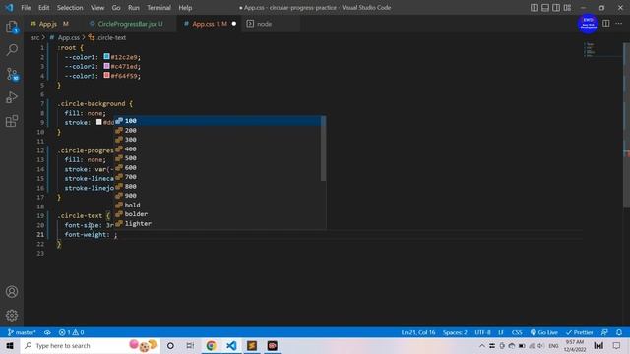The width and height of the screenshot is (630, 354).
Task: Click the unsaved dot on App.css tab
Action: (234, 24)
